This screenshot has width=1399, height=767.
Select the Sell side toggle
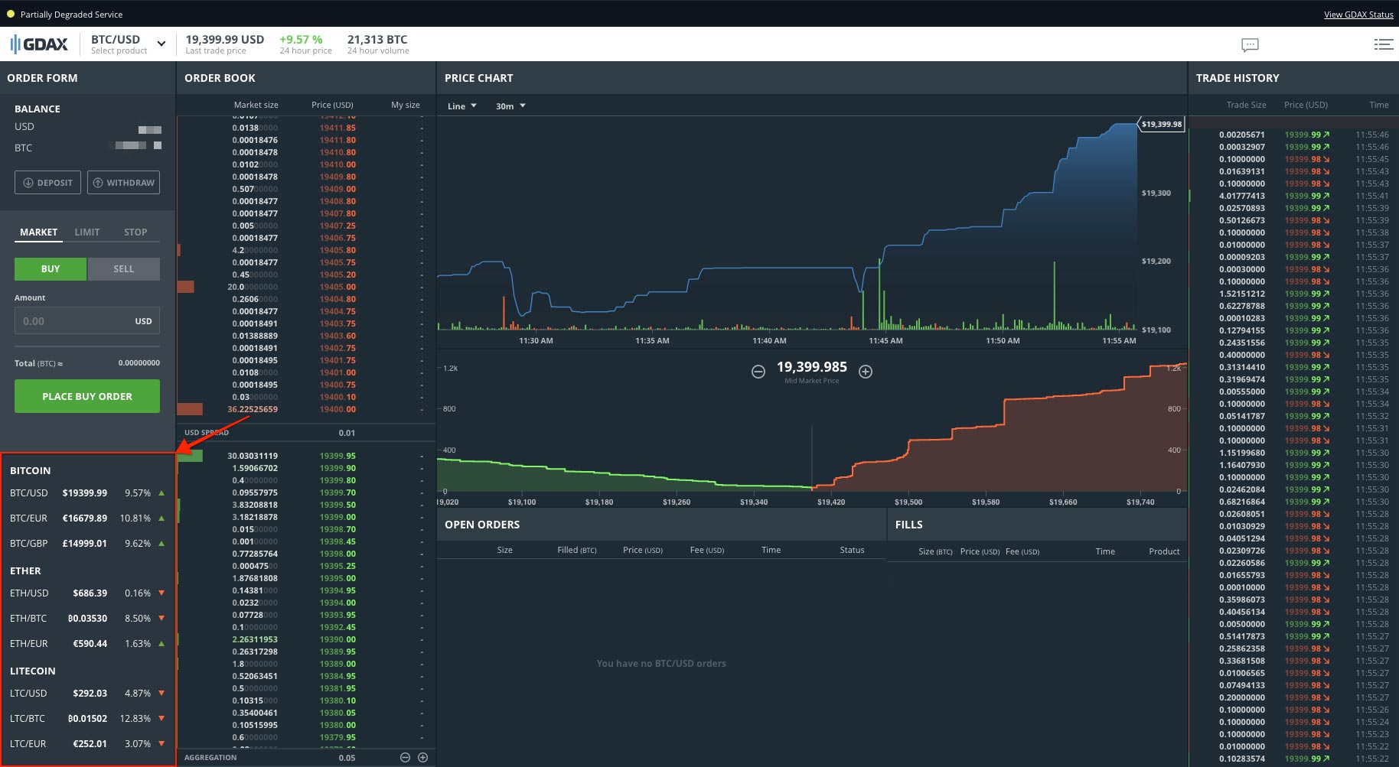click(x=124, y=269)
